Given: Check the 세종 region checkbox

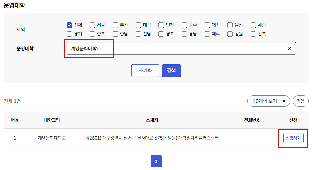Looking at the screenshot, I should point(253,25).
